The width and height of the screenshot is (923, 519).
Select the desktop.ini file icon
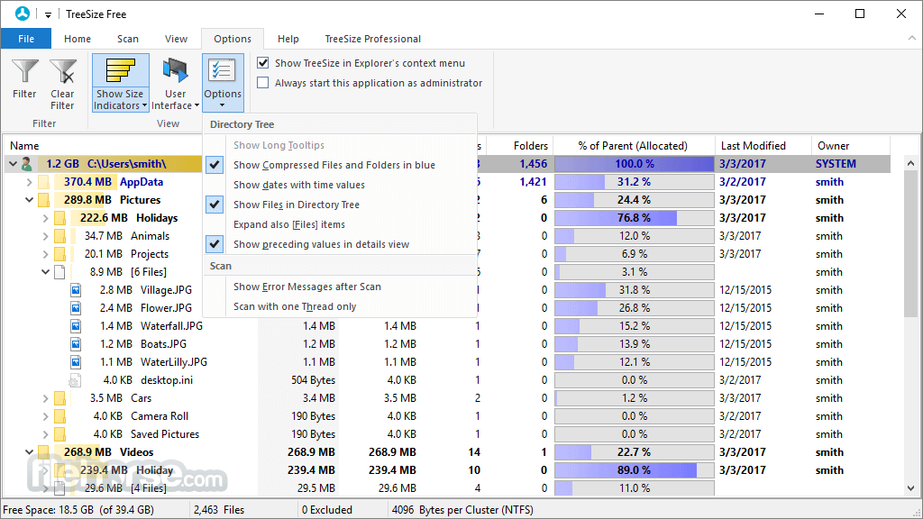tap(74, 379)
